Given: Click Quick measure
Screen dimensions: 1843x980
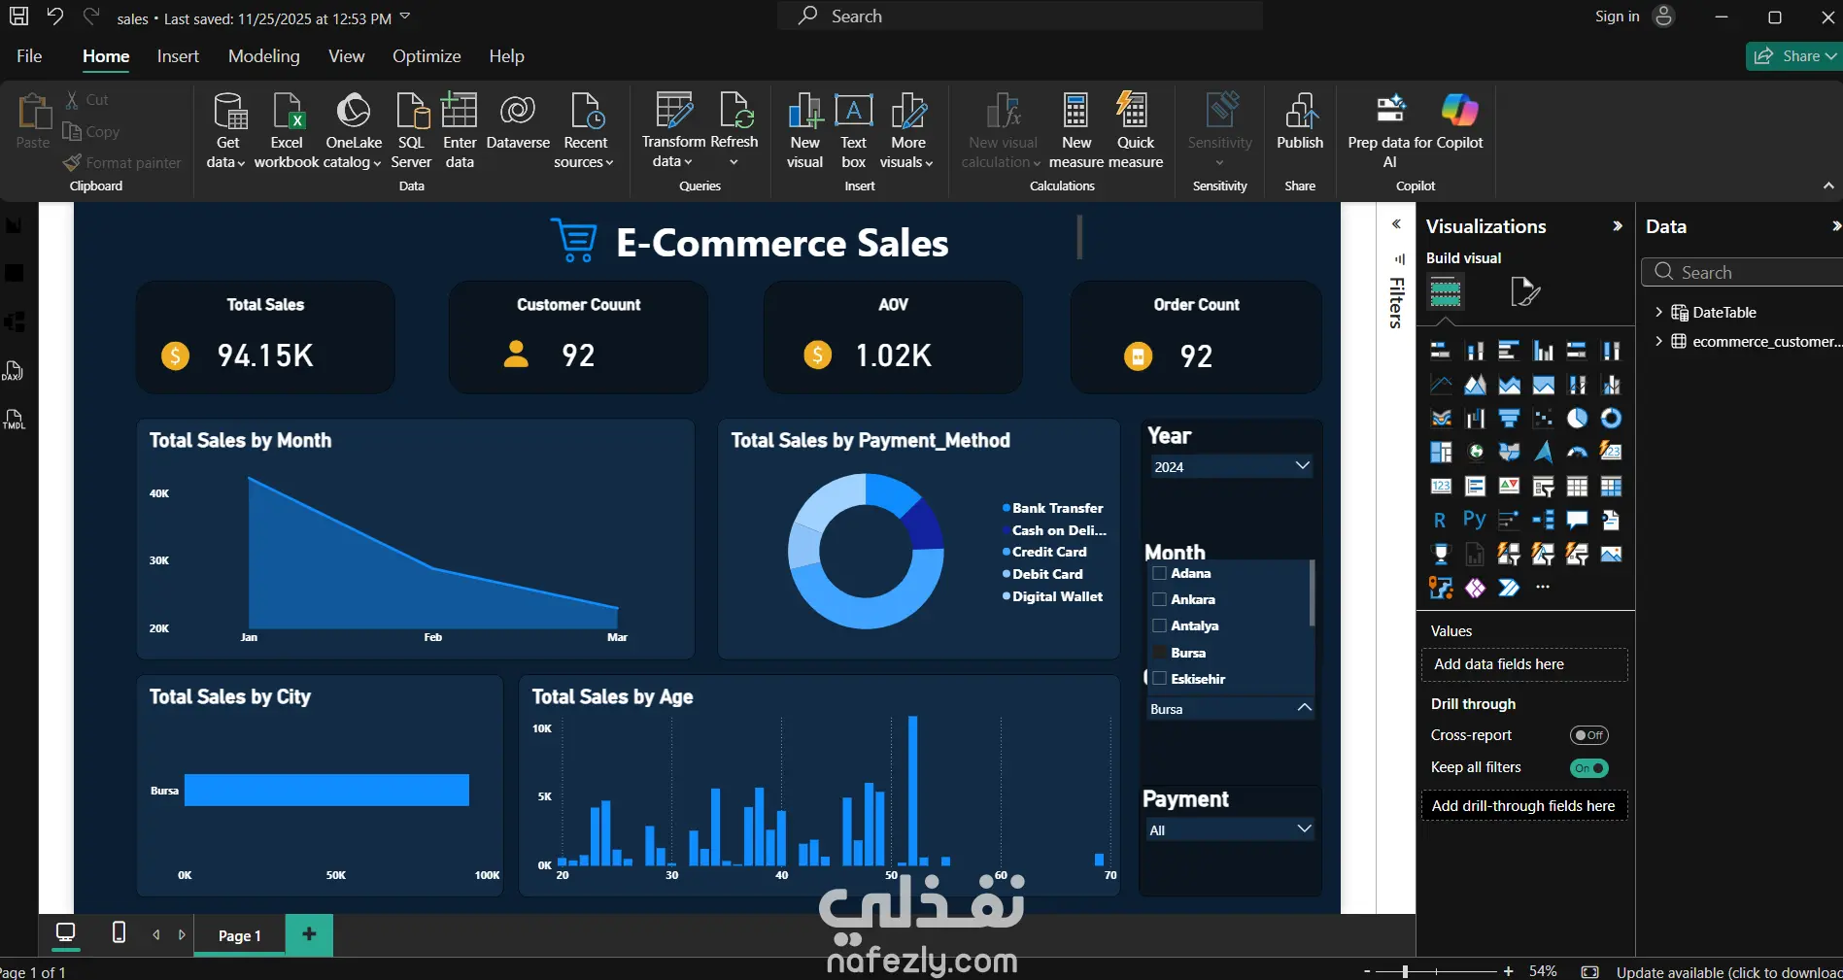Looking at the screenshot, I should pyautogui.click(x=1135, y=131).
